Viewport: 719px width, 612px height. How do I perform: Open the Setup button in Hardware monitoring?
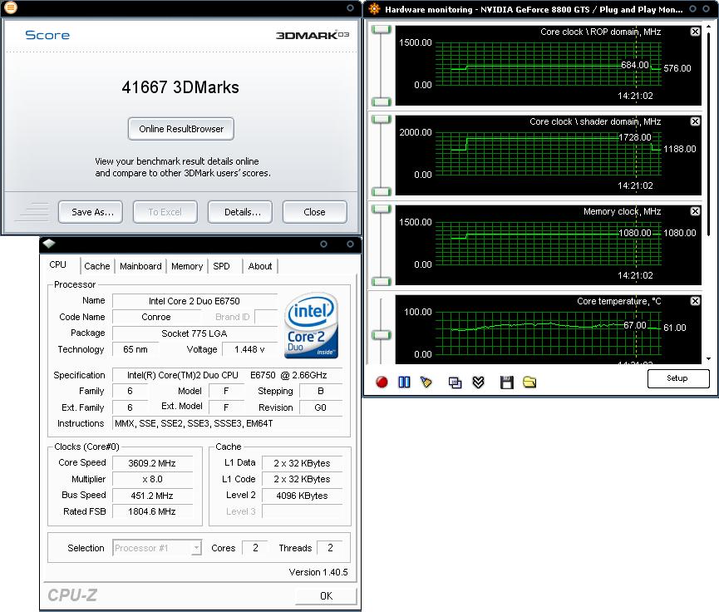678,378
